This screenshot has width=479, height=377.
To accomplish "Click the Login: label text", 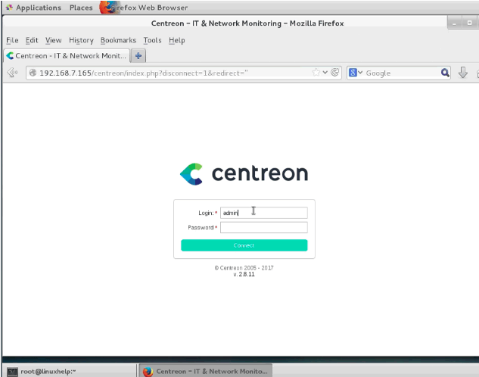I will pyautogui.click(x=206, y=213).
